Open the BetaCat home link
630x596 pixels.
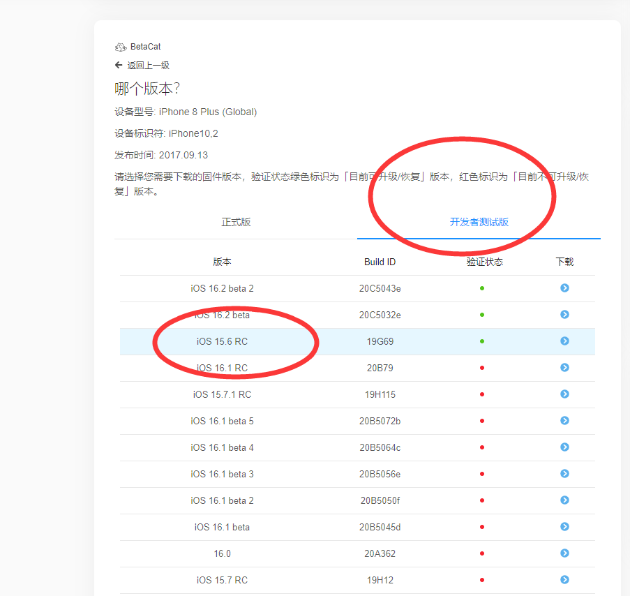[145, 47]
